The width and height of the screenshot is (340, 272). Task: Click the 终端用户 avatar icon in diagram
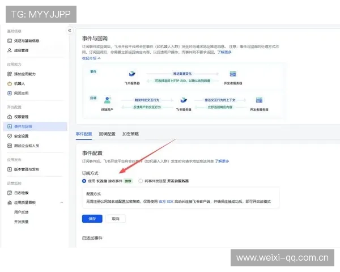pos(107,100)
